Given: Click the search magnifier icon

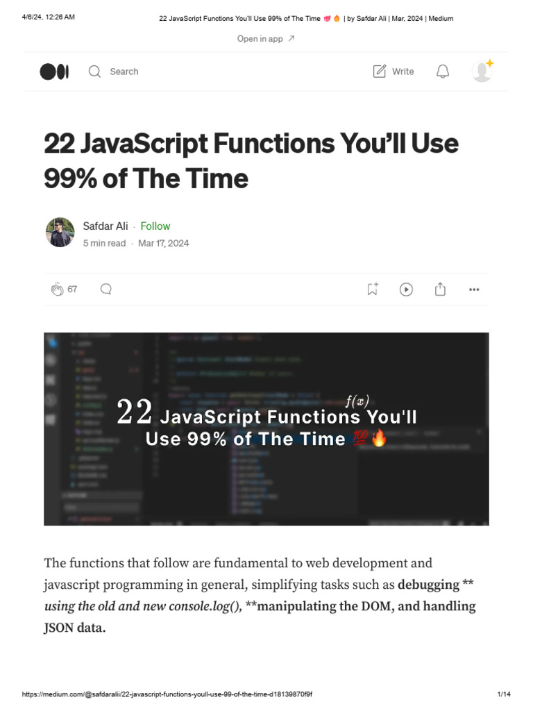Looking at the screenshot, I should click(94, 72).
